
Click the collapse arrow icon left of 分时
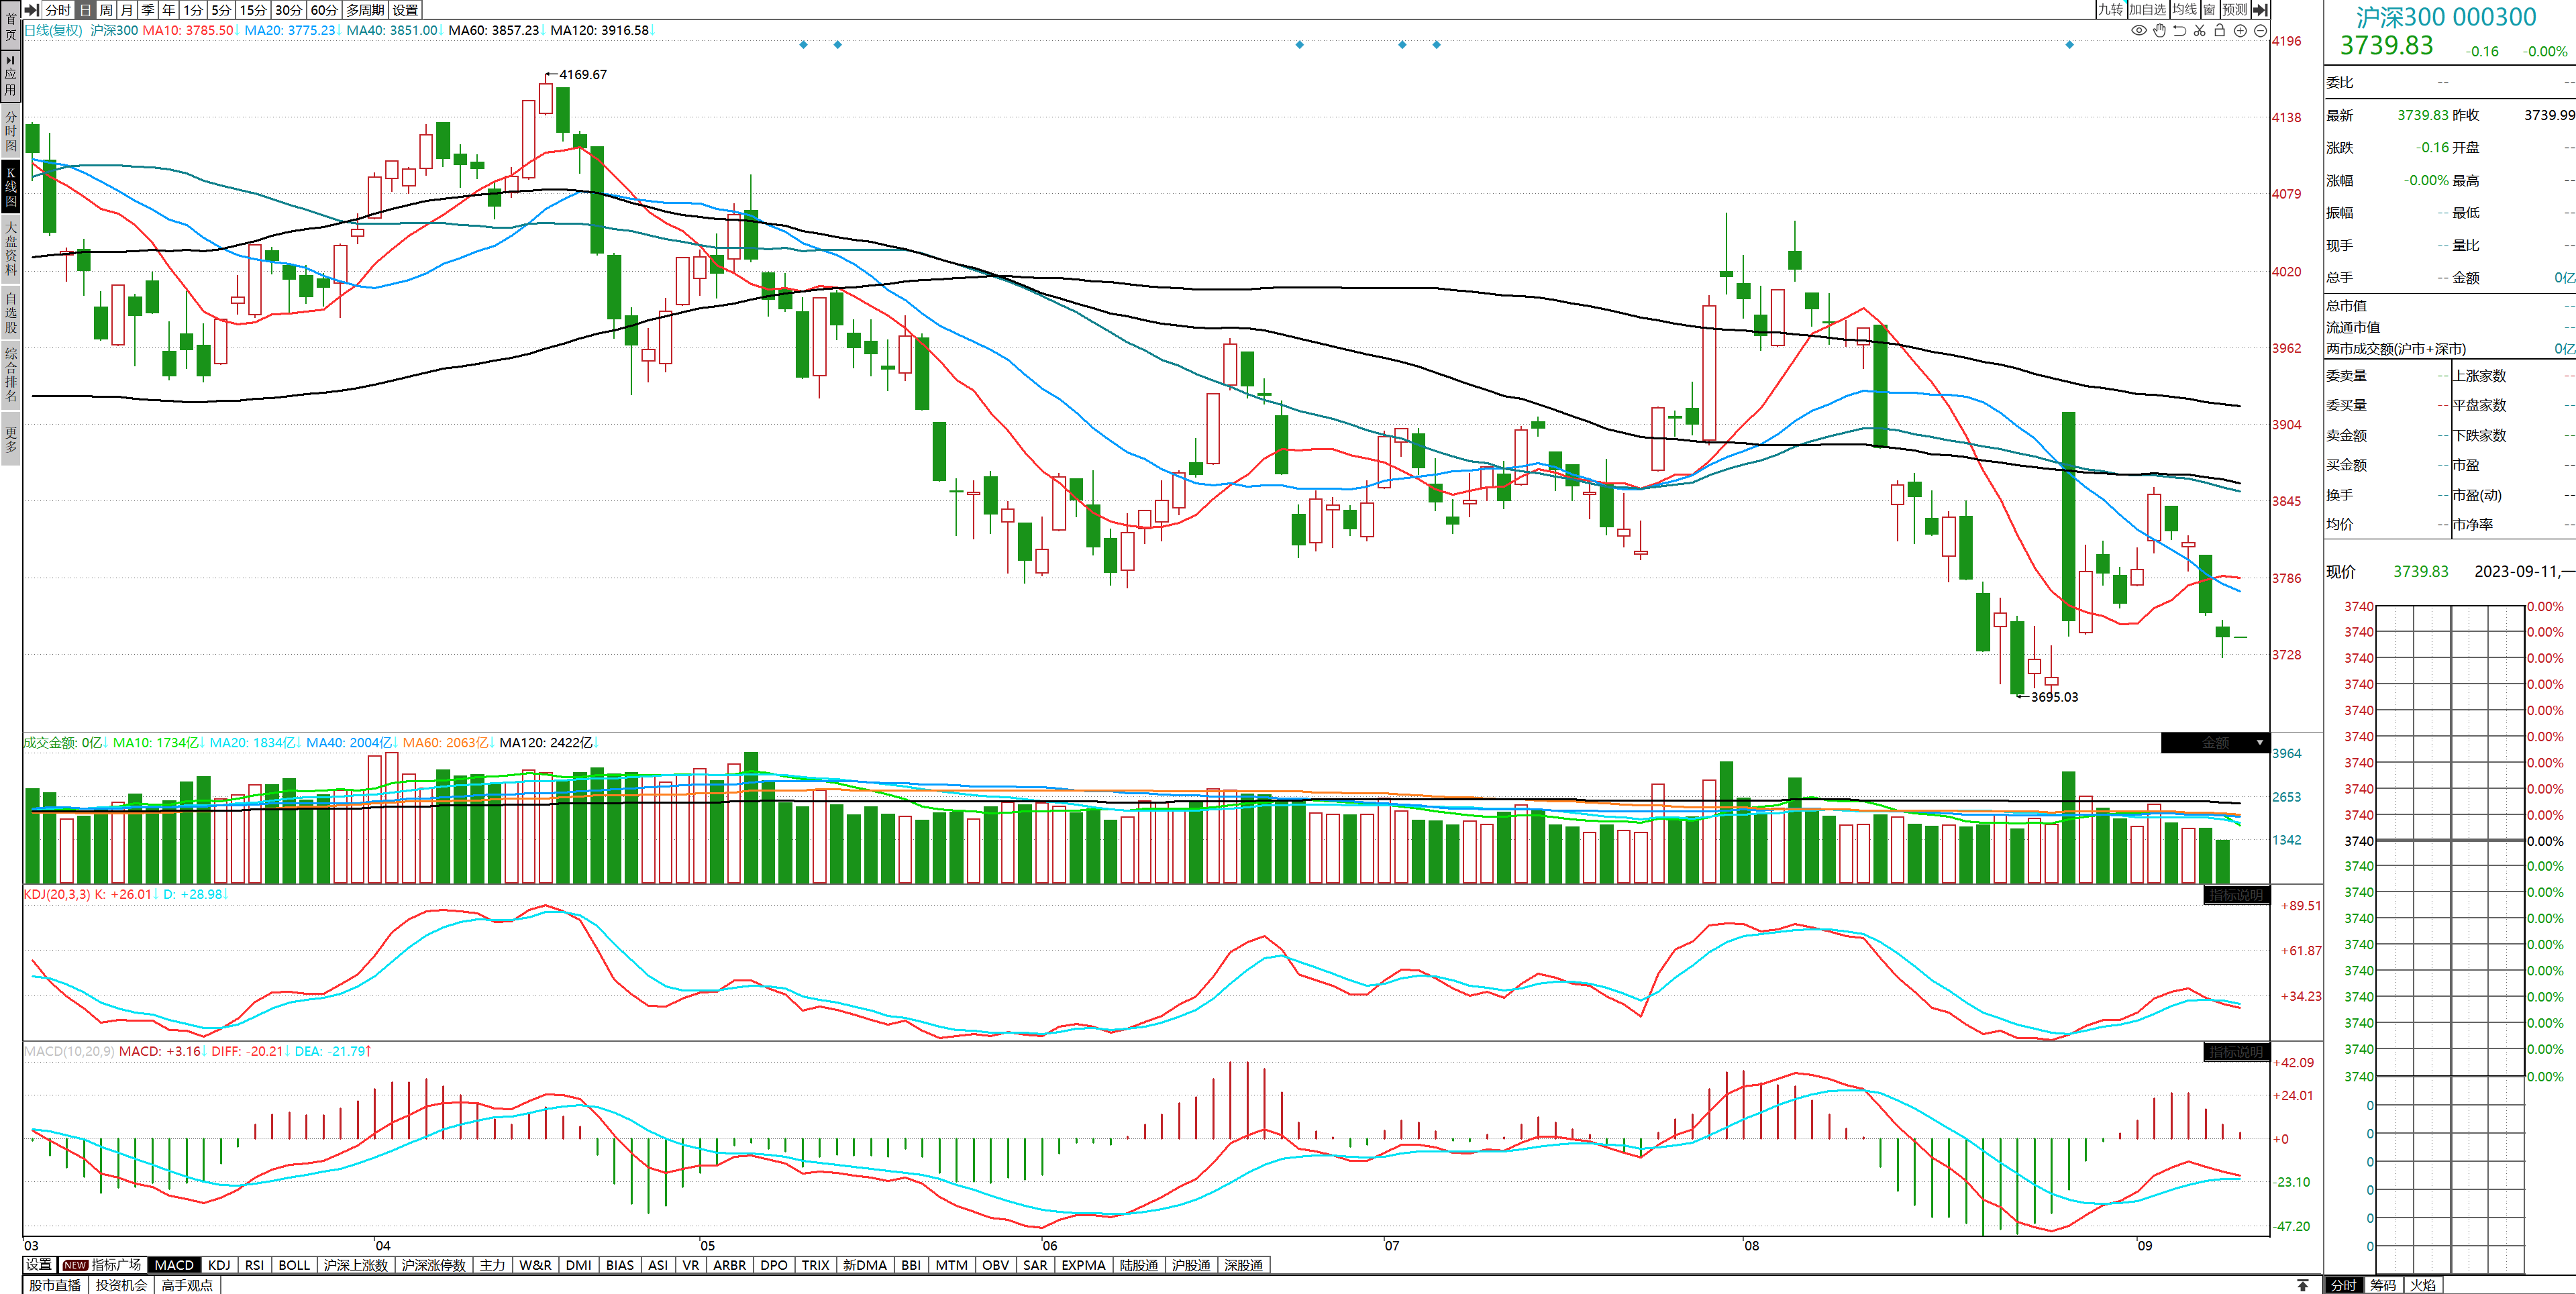point(32,10)
